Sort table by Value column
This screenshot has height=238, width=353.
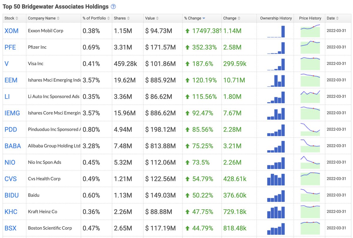tap(152, 18)
